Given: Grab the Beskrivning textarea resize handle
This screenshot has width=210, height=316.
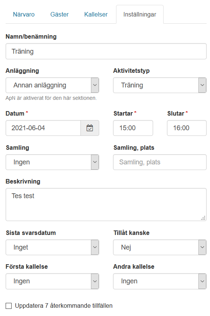Looking at the screenshot, I should pos(203,218).
